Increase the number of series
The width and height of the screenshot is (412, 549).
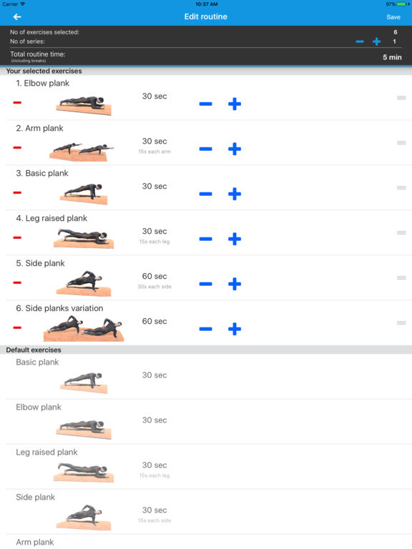click(x=377, y=41)
